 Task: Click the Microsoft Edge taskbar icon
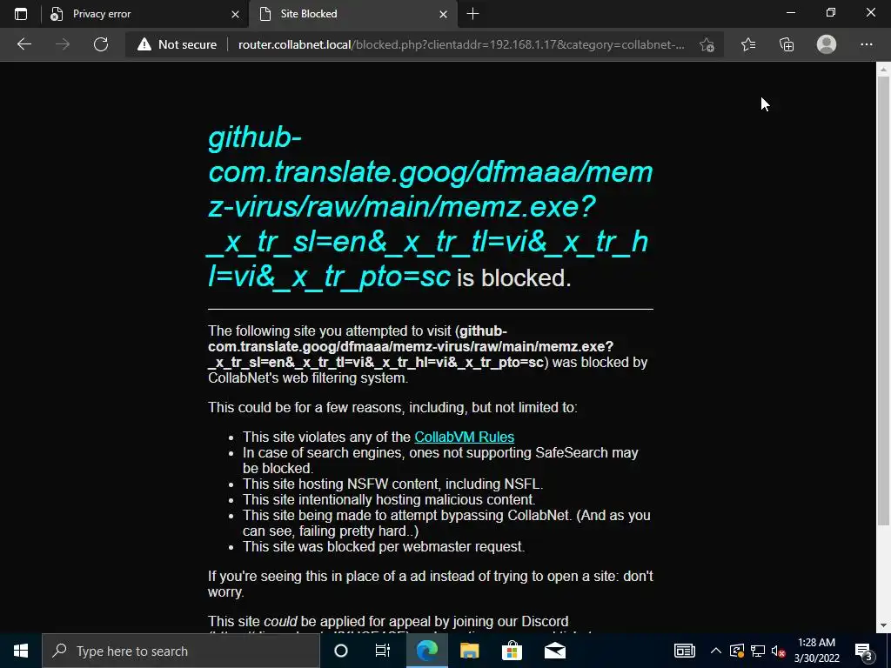(426, 651)
